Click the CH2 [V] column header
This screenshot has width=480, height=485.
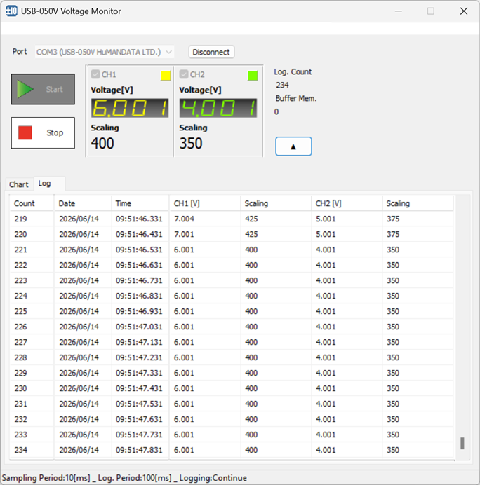[347, 203]
